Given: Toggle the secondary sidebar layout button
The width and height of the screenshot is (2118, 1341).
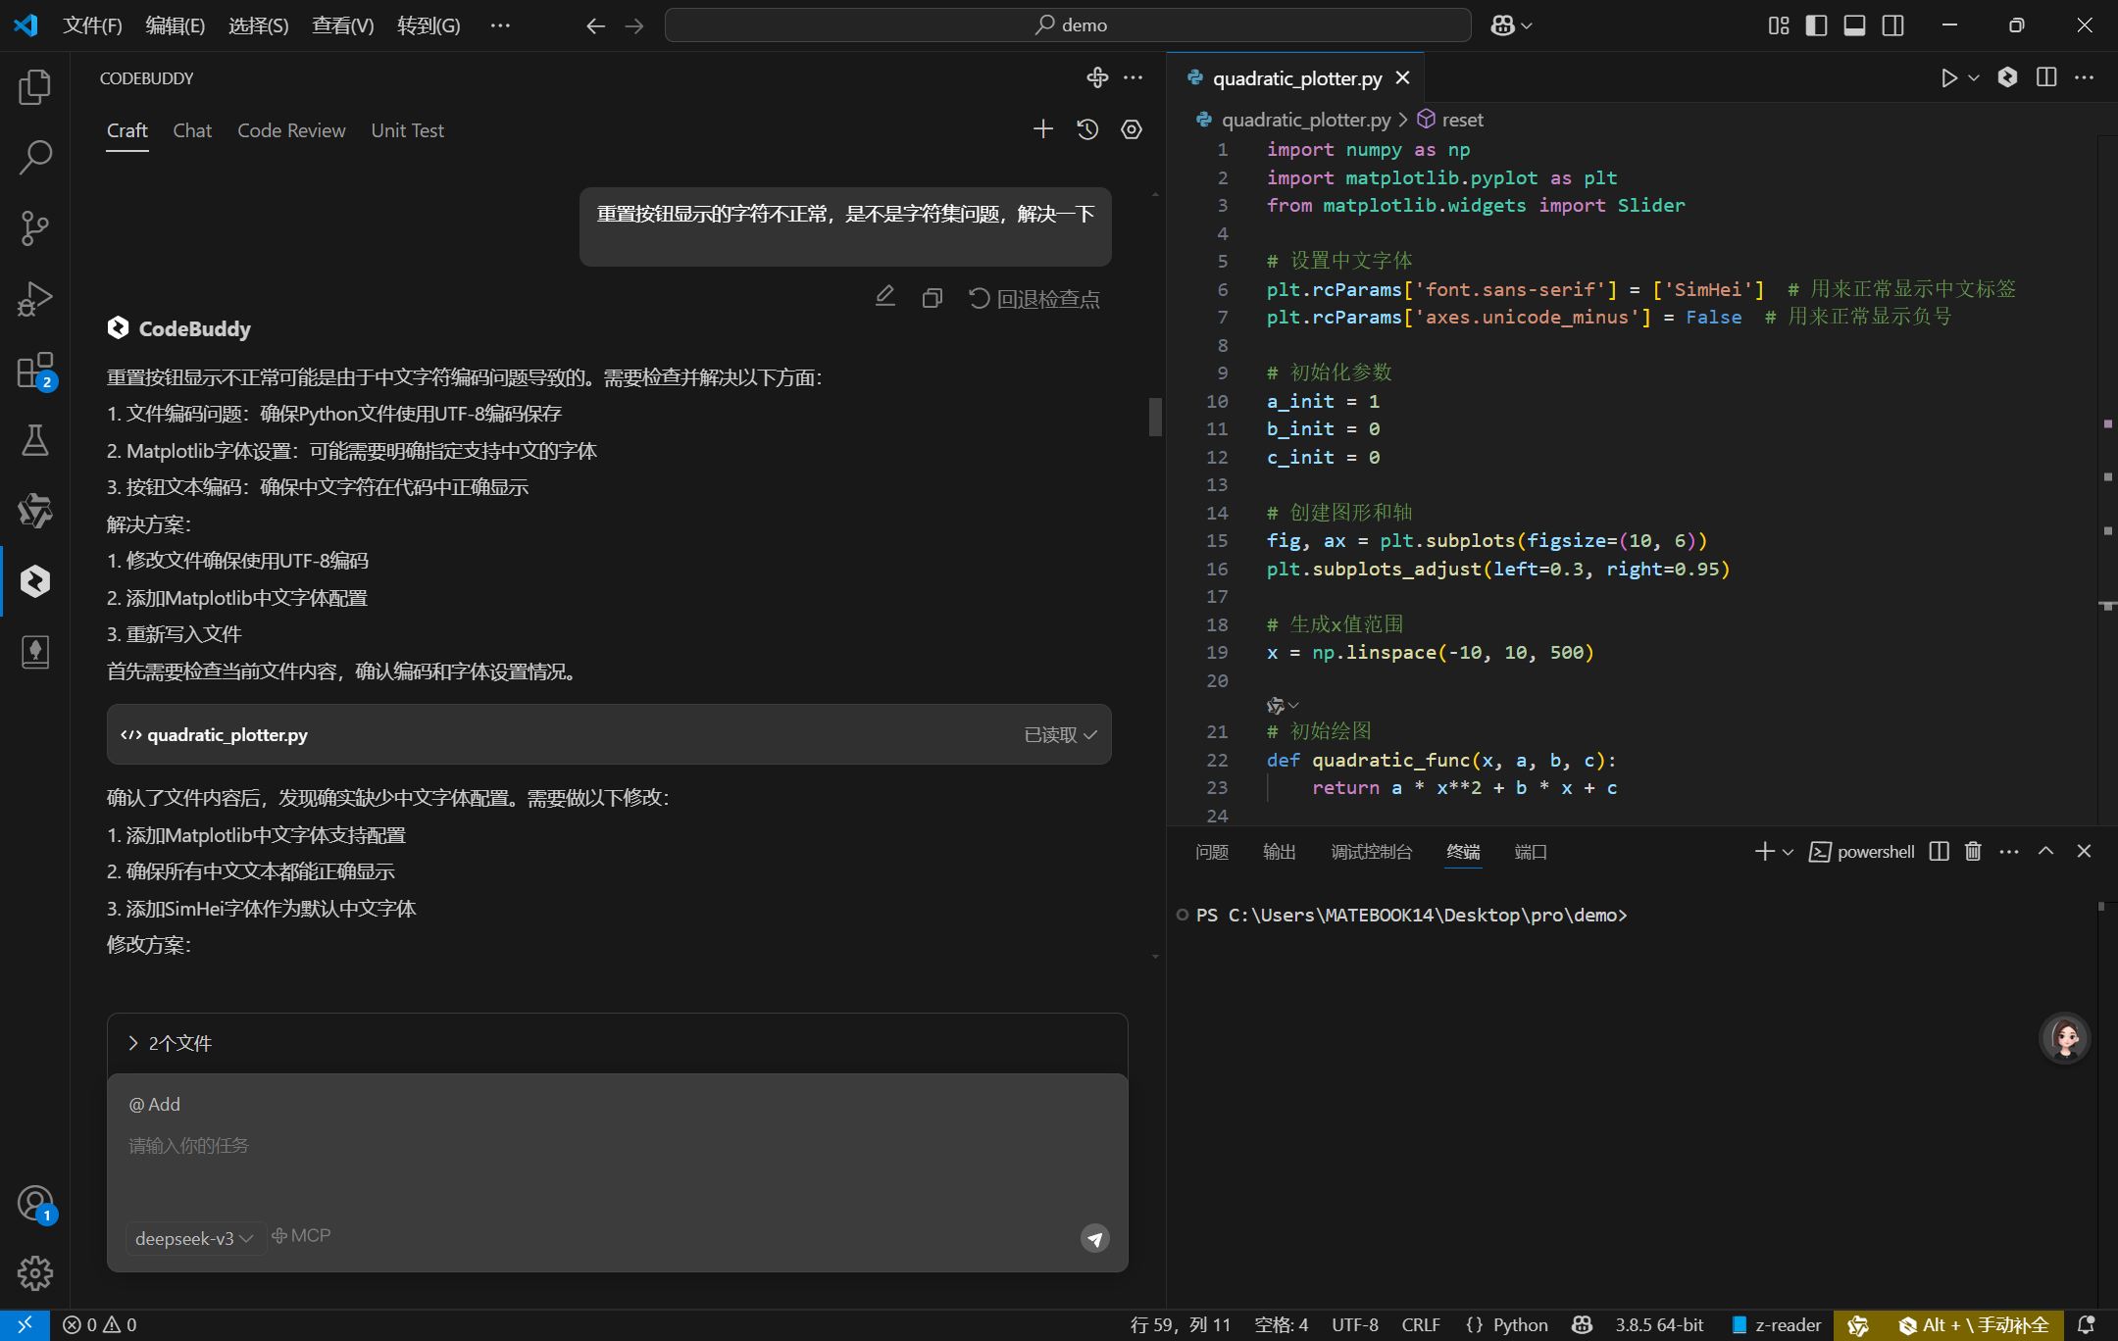Looking at the screenshot, I should (1892, 25).
